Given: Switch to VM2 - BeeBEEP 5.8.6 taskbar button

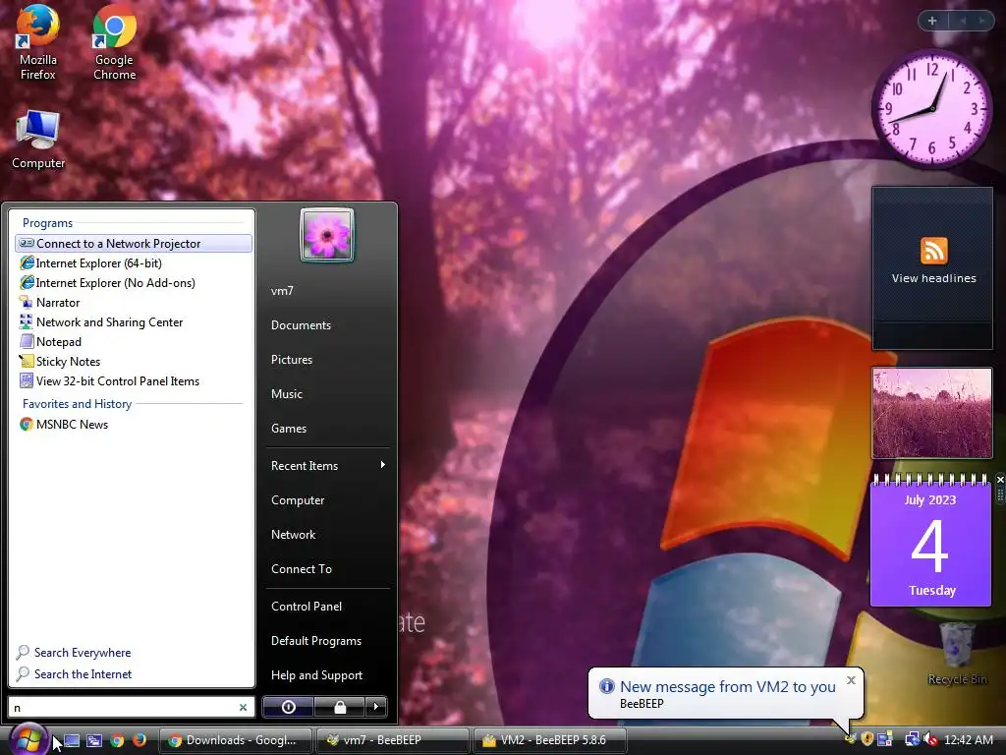Looking at the screenshot, I should 549,740.
